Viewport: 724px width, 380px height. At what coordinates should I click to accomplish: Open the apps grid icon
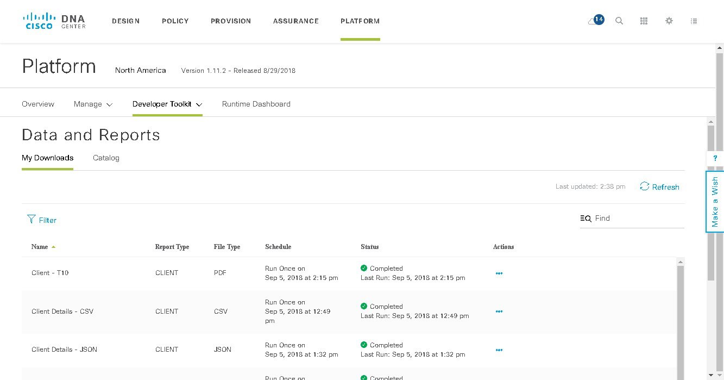coord(644,21)
